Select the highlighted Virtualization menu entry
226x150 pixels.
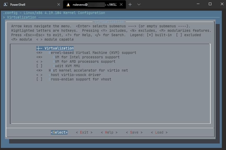point(55,48)
